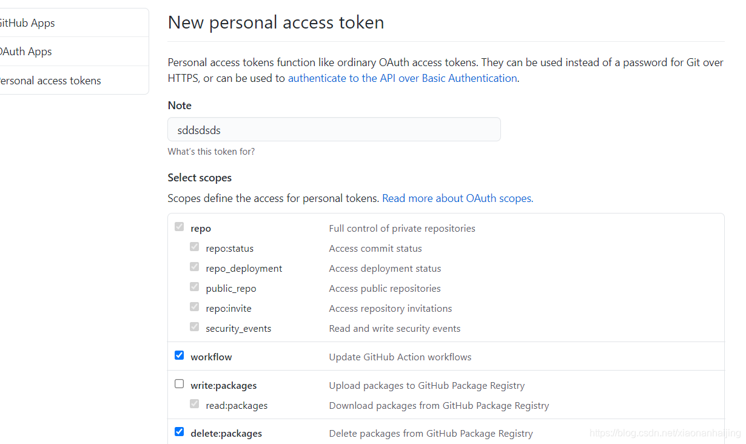Viewport: 746px width, 444px height.
Task: Click the repo scope label
Action: coord(201,229)
